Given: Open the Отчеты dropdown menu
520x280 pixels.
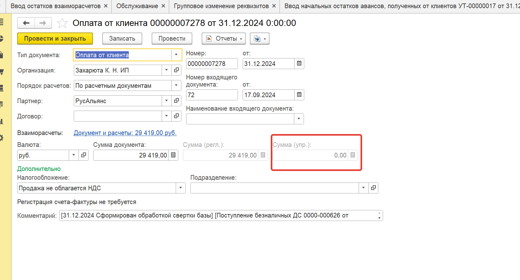Looking at the screenshot, I should (x=224, y=39).
